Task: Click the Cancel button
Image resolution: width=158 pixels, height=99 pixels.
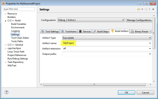Action: click(145, 93)
